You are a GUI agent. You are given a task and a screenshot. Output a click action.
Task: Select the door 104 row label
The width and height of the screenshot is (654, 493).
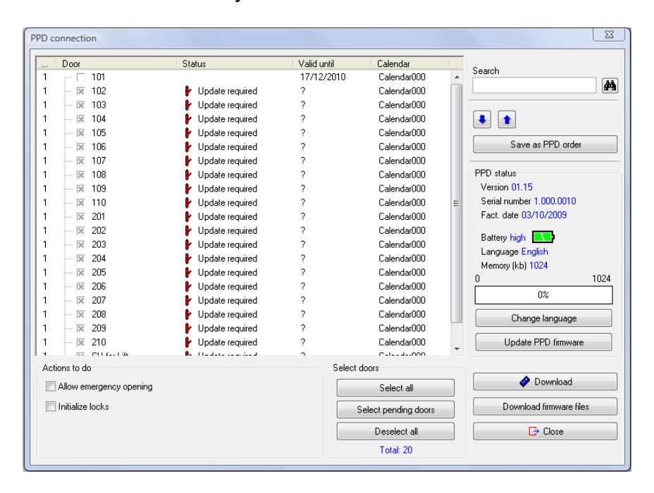point(99,119)
